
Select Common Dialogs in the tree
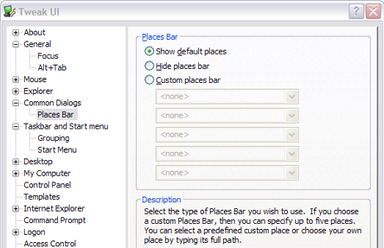pyautogui.click(x=52, y=103)
